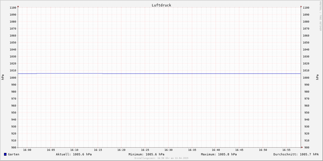
Task: Click the 16:00 time axis label
Action: [x=27, y=150]
